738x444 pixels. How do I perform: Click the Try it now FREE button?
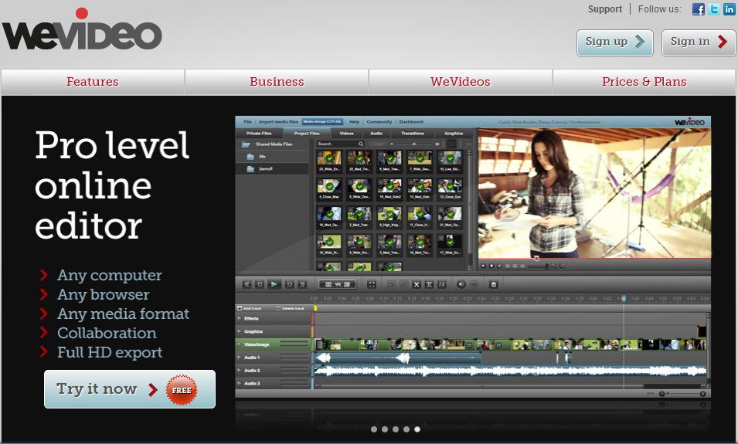point(130,389)
